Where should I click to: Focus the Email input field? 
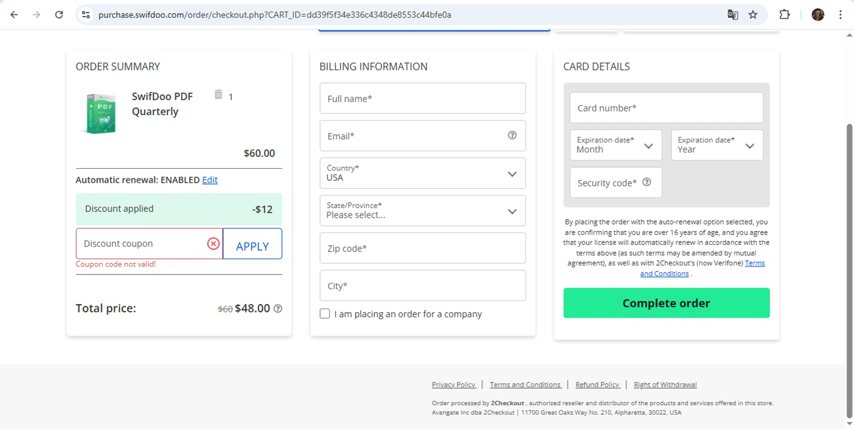tap(422, 136)
